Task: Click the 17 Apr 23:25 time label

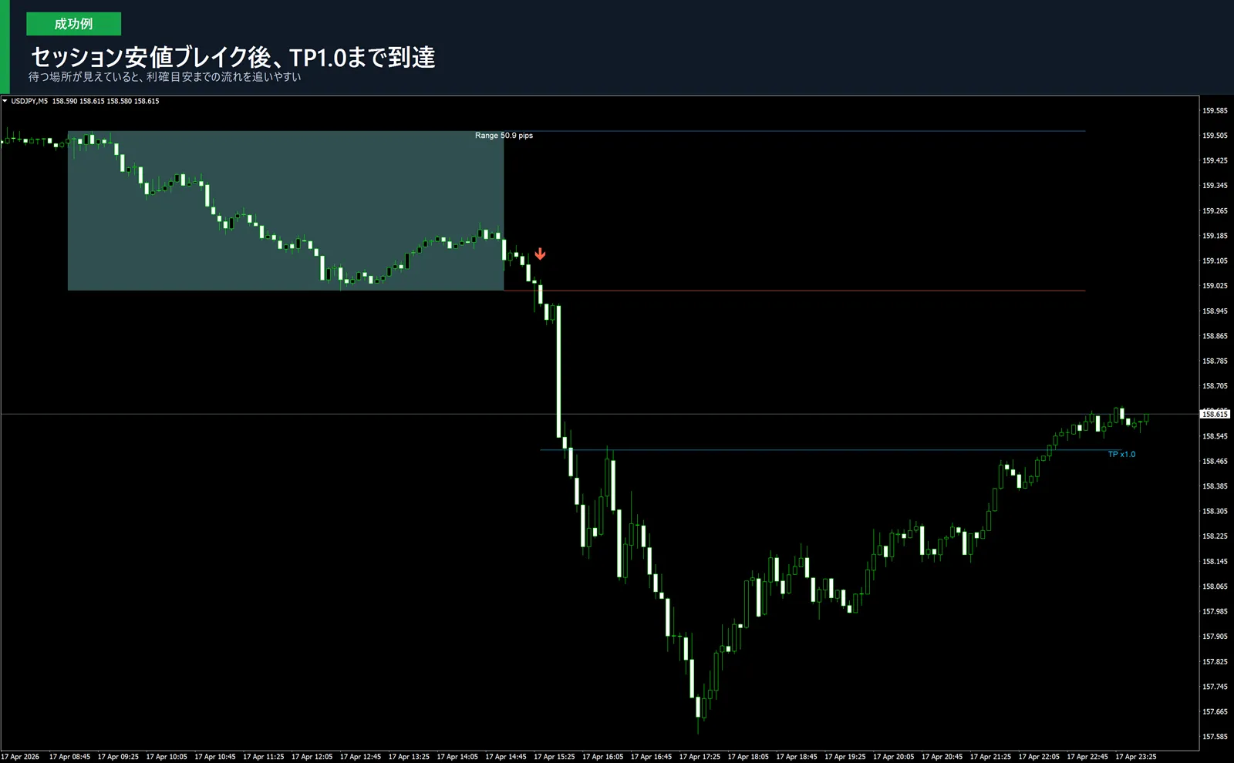Action: click(1136, 757)
